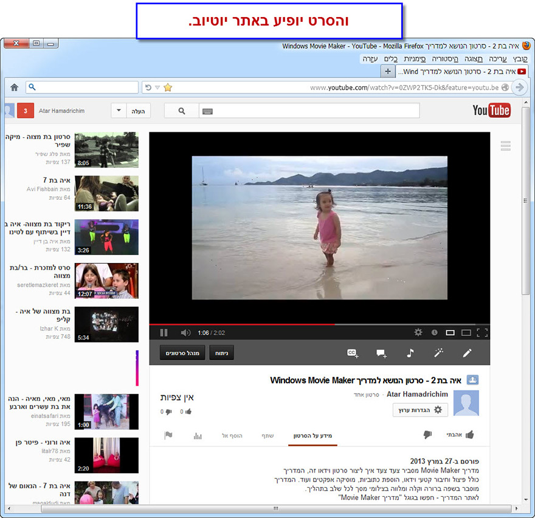
Task: Open the annotations speech bubble icon
Action: pos(381,353)
